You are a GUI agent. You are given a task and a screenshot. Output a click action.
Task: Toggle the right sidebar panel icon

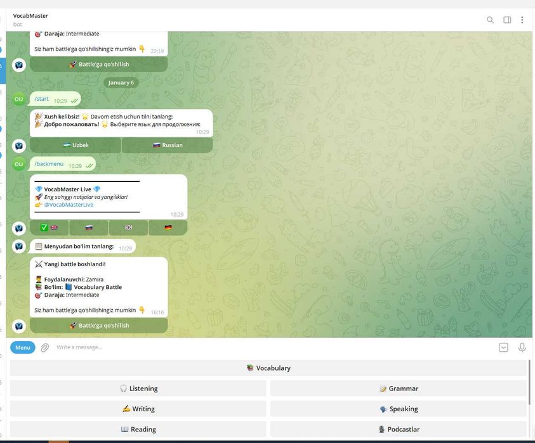507,20
